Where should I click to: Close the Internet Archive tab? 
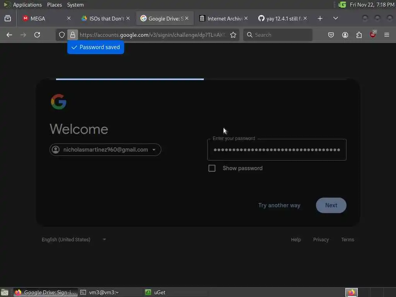click(x=246, y=19)
